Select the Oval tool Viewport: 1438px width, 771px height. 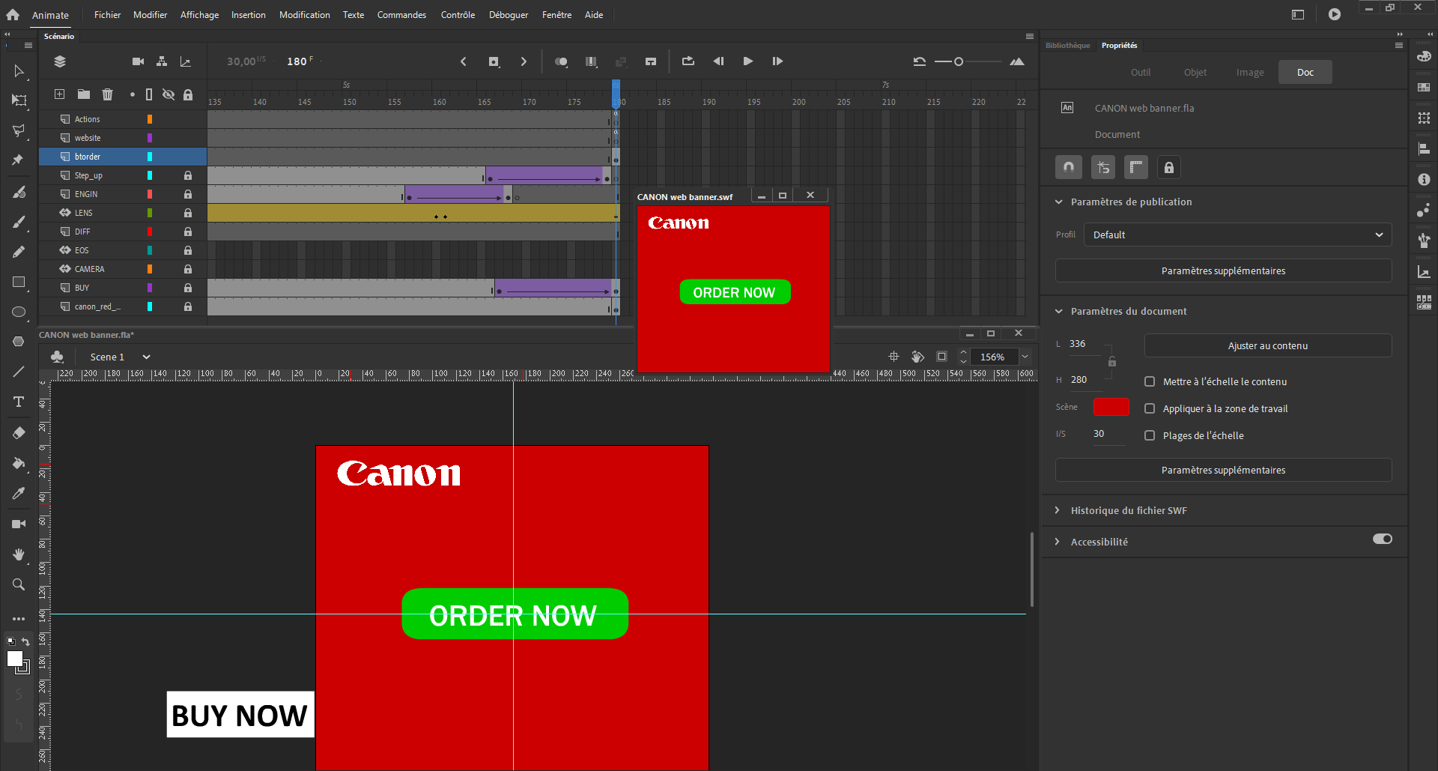coord(19,312)
